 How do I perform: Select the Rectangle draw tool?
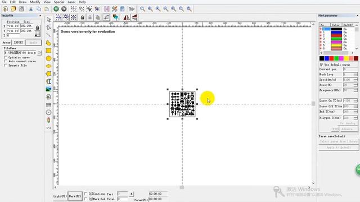point(48,50)
